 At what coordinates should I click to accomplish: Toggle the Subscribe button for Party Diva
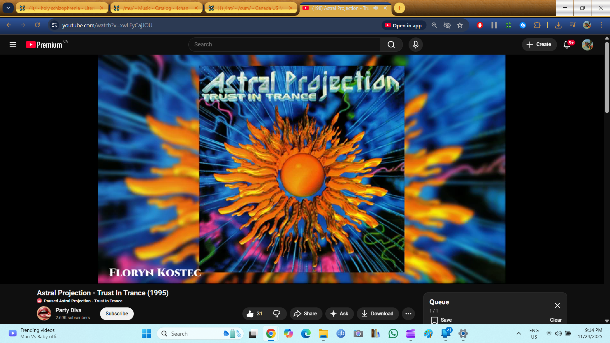coord(117,314)
